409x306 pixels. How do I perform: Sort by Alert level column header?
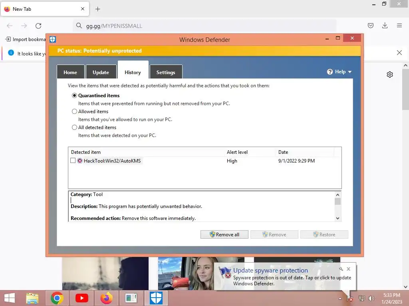250,152
